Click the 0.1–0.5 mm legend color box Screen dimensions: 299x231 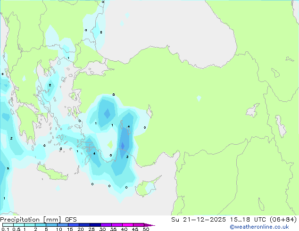coord(8,225)
